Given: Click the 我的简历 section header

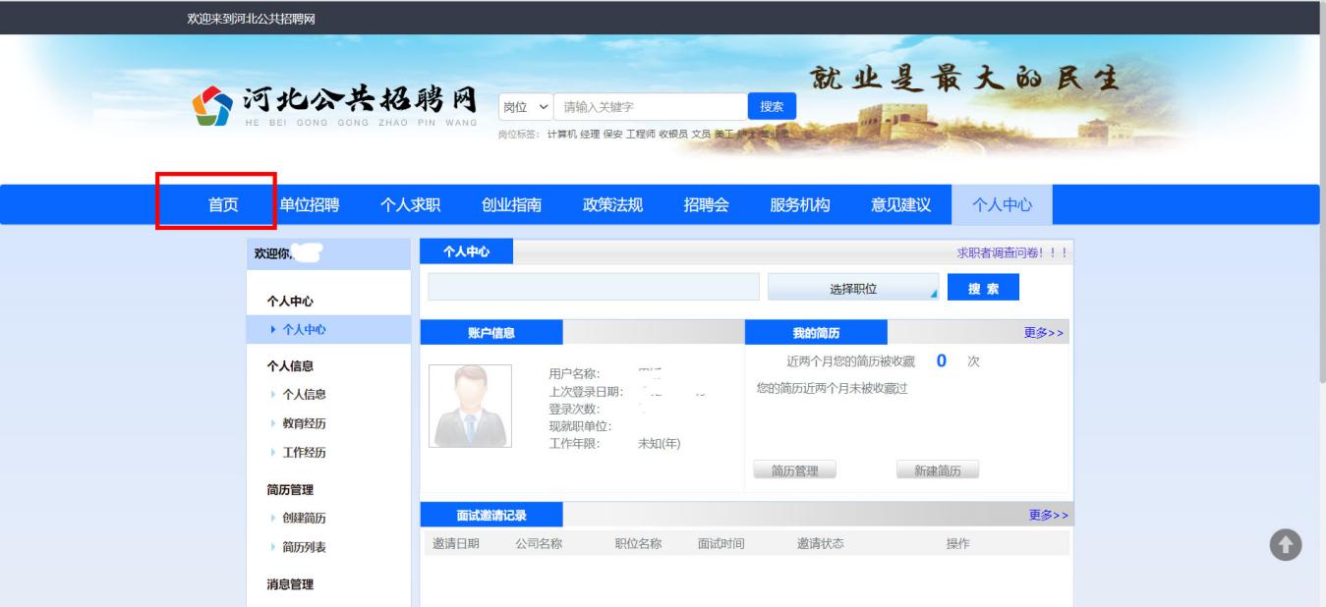Looking at the screenshot, I should (816, 333).
